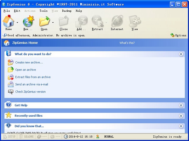Click the What do you want to do? heading
Image resolution: width=189 pixels, height=141 pixels.
coord(33,54)
